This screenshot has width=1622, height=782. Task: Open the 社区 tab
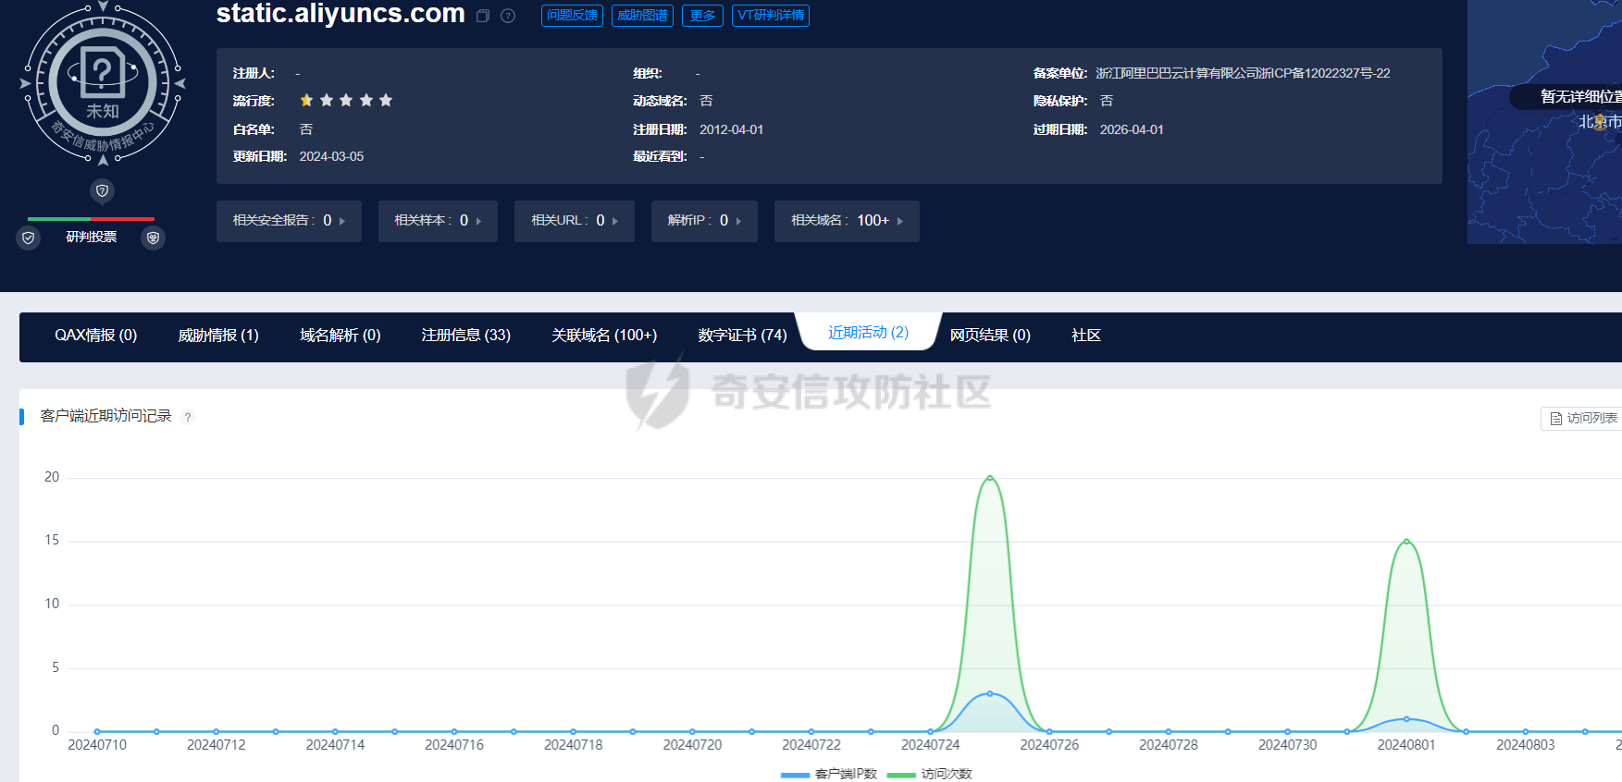1086,336
